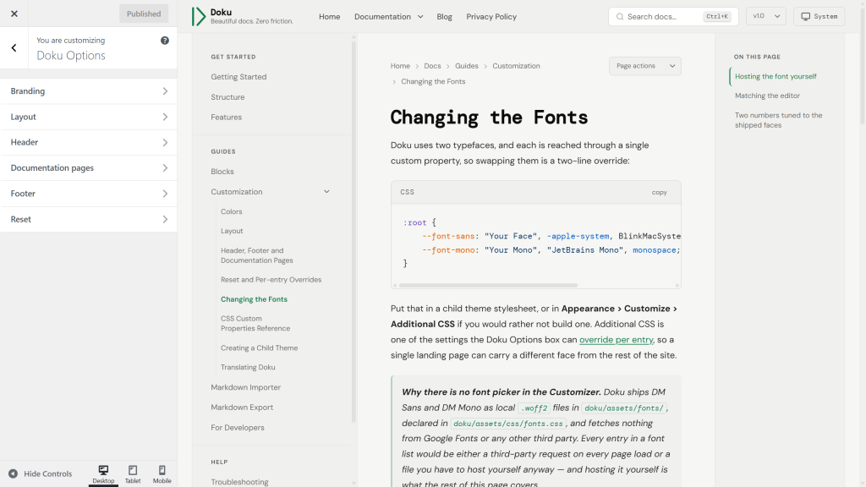Viewport: 866px width, 487px height.
Task: Open the Footer customizer section
Action: click(x=88, y=194)
